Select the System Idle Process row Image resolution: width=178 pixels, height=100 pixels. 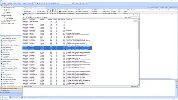(x=57, y=21)
